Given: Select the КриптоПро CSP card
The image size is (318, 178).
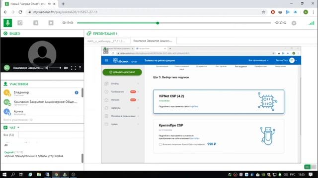Looking at the screenshot, I should (219, 136).
